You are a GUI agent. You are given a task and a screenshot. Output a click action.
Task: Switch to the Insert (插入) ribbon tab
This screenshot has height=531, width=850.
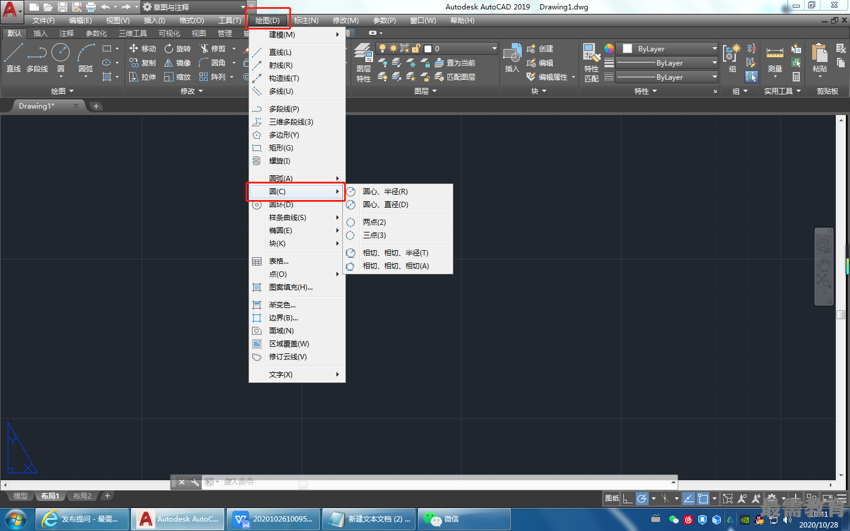click(40, 33)
